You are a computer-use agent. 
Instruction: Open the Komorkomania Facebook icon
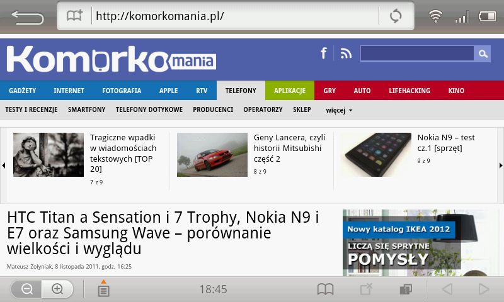pos(324,53)
